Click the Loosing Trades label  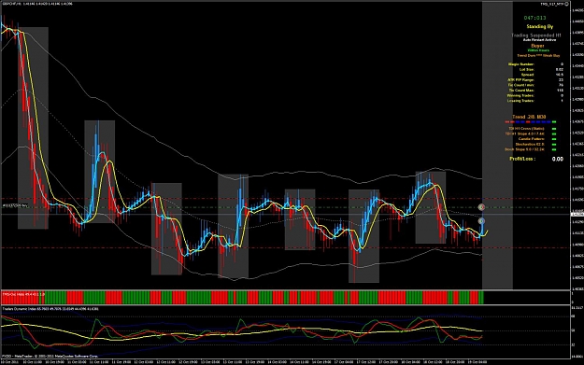(x=520, y=101)
